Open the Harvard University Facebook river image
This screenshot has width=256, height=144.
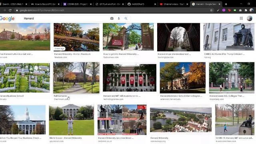(76, 37)
